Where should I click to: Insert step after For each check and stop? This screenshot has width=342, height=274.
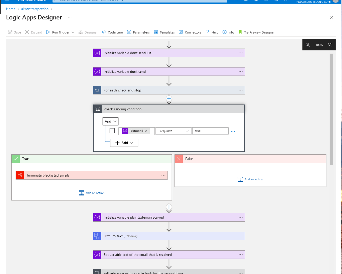pyautogui.click(x=169, y=99)
